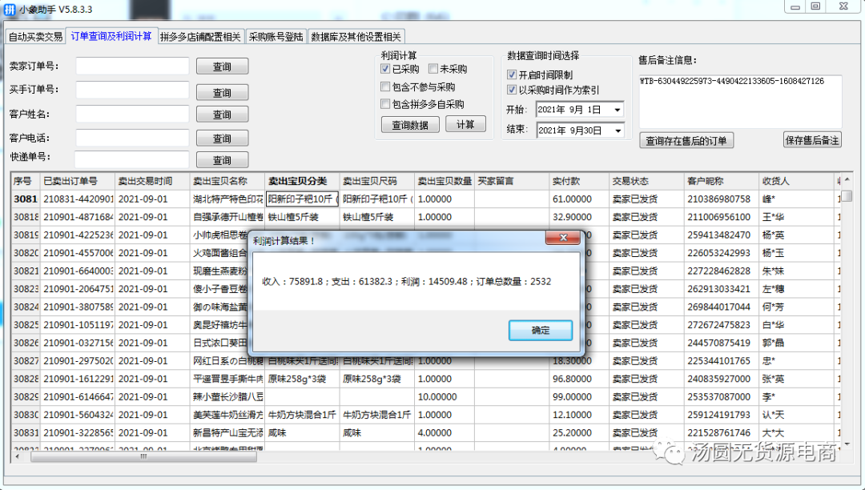Viewport: 865px width, 490px height.
Task: Confirm the profit result by clicking 确定
Action: coord(540,330)
